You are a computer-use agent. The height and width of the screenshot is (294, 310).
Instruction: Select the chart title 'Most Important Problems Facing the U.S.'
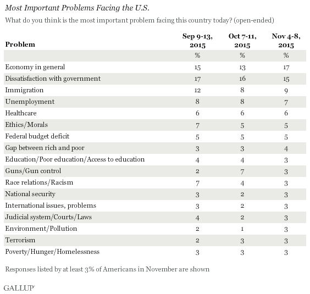coord(77,8)
